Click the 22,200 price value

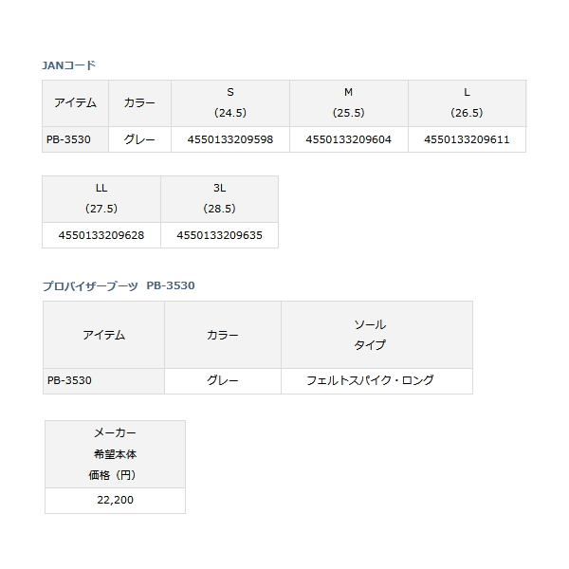pyautogui.click(x=115, y=500)
